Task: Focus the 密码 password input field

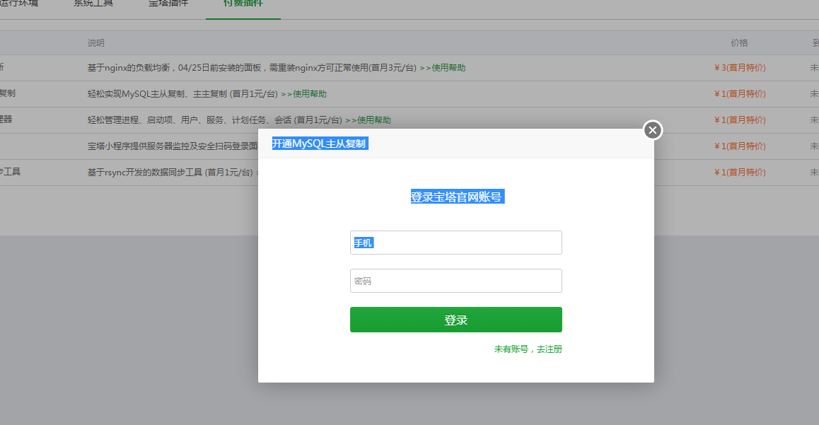Action: [x=456, y=281]
